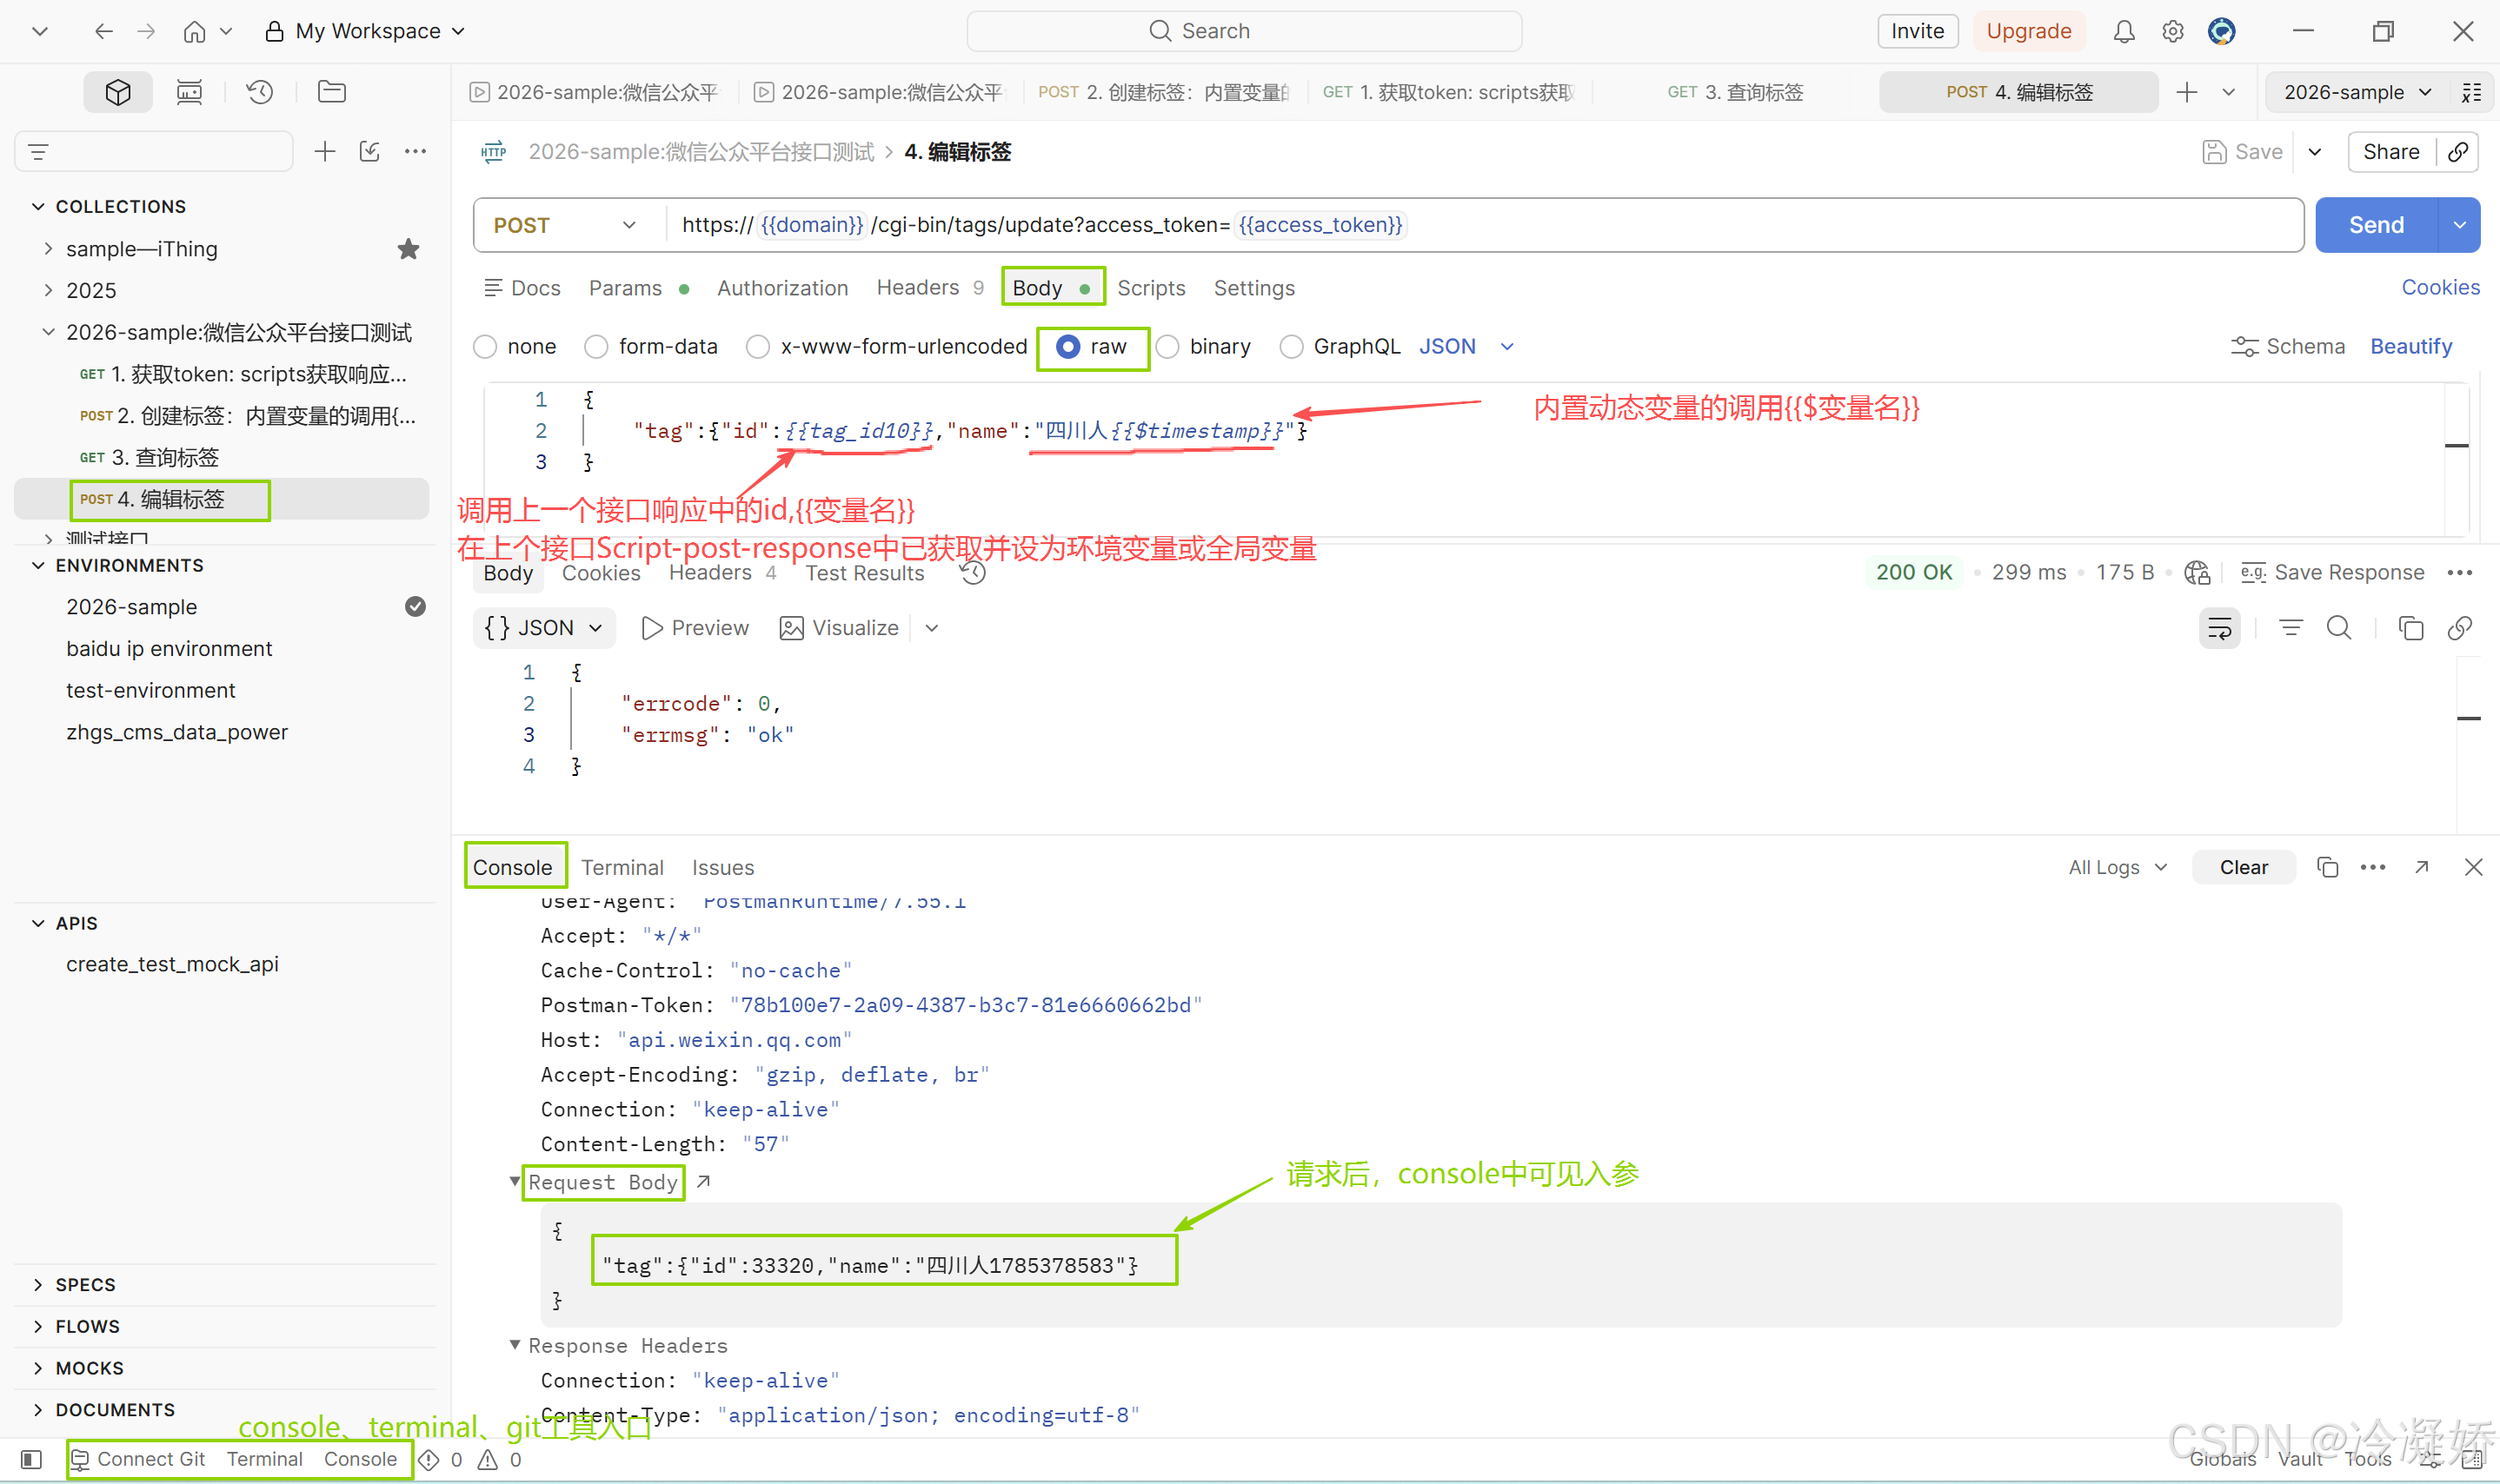Copy the console logs

(2328, 867)
